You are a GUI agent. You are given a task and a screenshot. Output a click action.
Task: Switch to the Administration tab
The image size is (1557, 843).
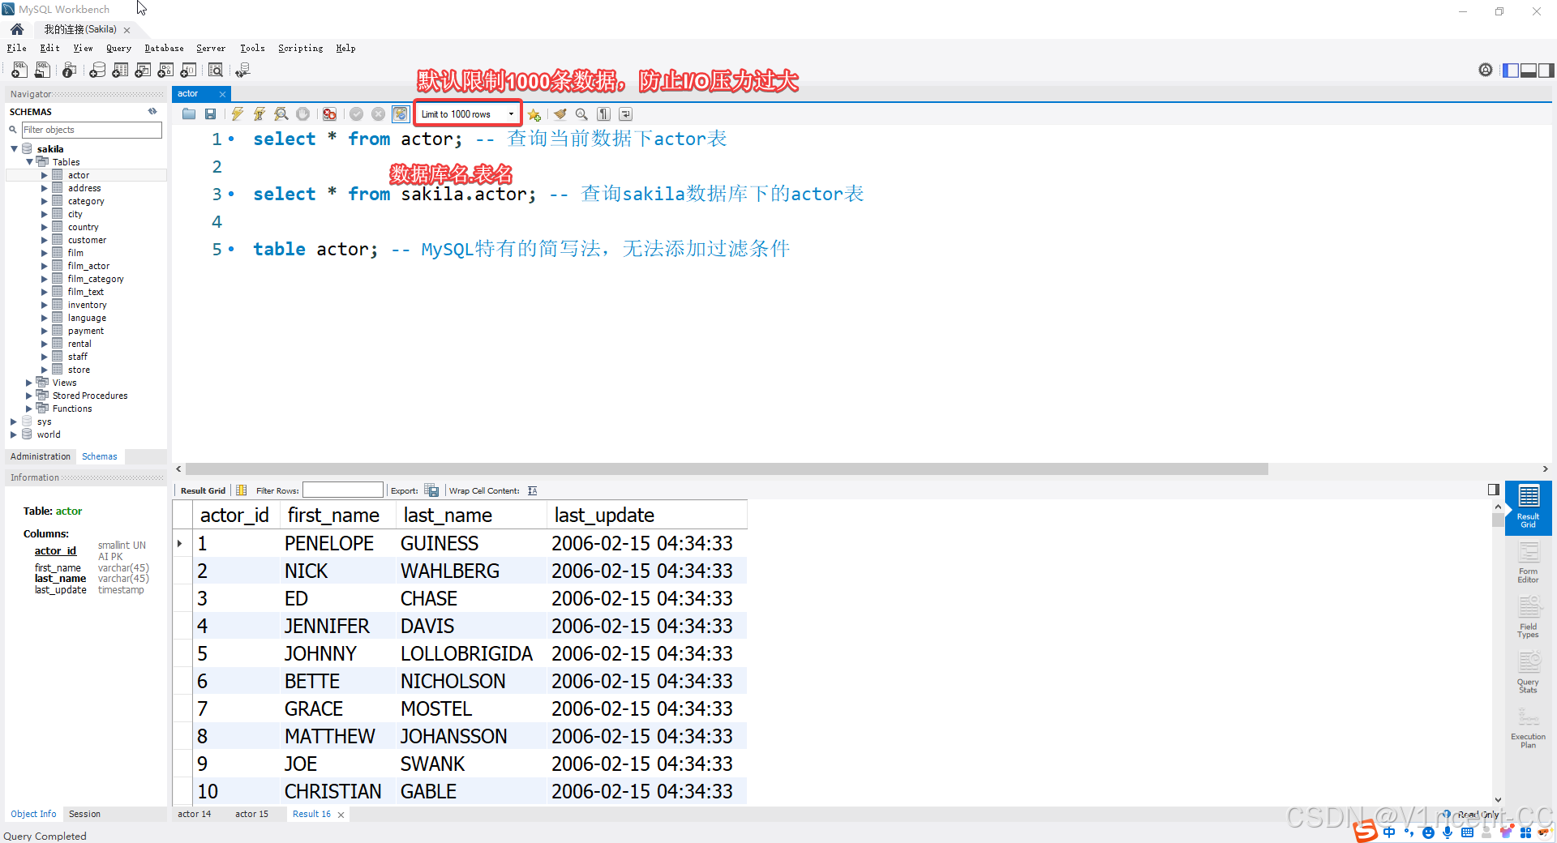point(41,457)
